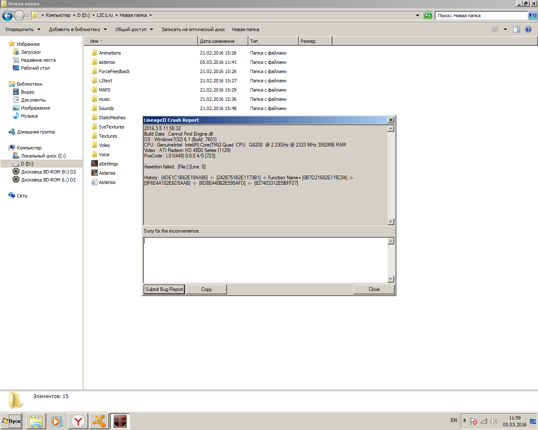Open Локальный диск (C:)

tap(43, 156)
